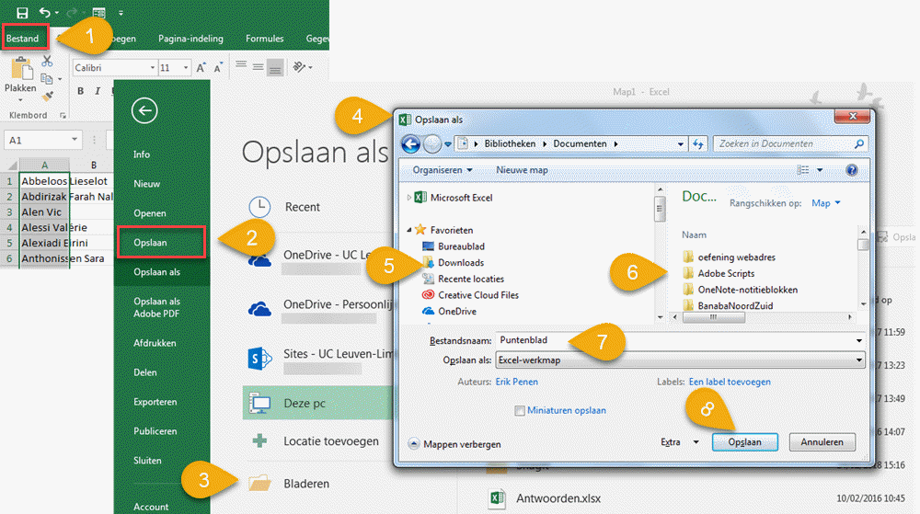
Task: Toggle Bold formatting button
Action: click(x=80, y=91)
